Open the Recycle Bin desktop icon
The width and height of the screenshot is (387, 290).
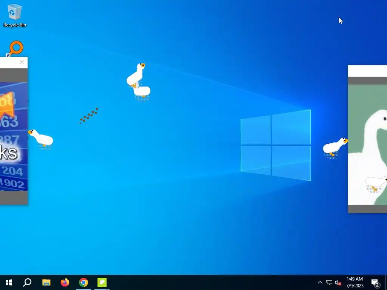pyautogui.click(x=15, y=15)
